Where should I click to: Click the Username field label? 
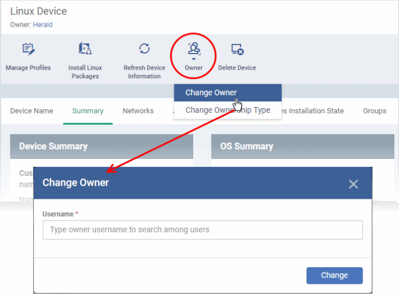58,214
